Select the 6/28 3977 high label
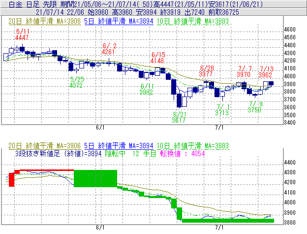Screen dimensions: 307x234 coord(206,71)
